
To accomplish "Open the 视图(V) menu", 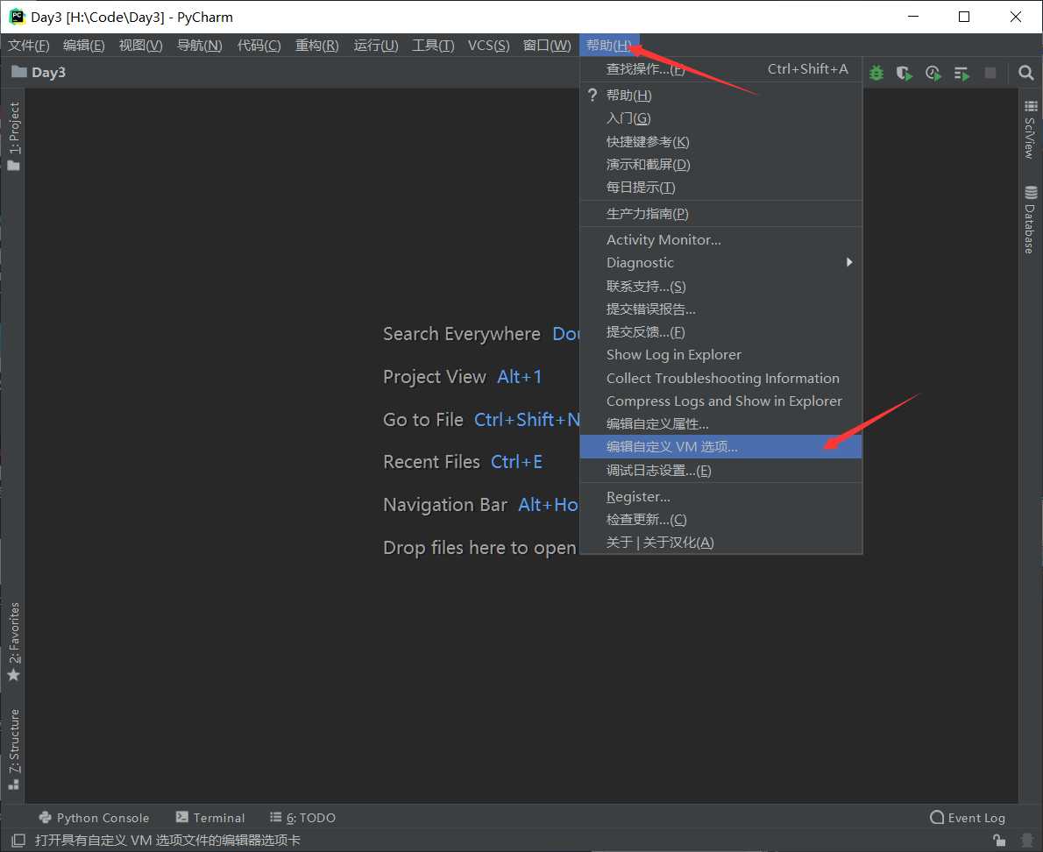I will 140,46.
